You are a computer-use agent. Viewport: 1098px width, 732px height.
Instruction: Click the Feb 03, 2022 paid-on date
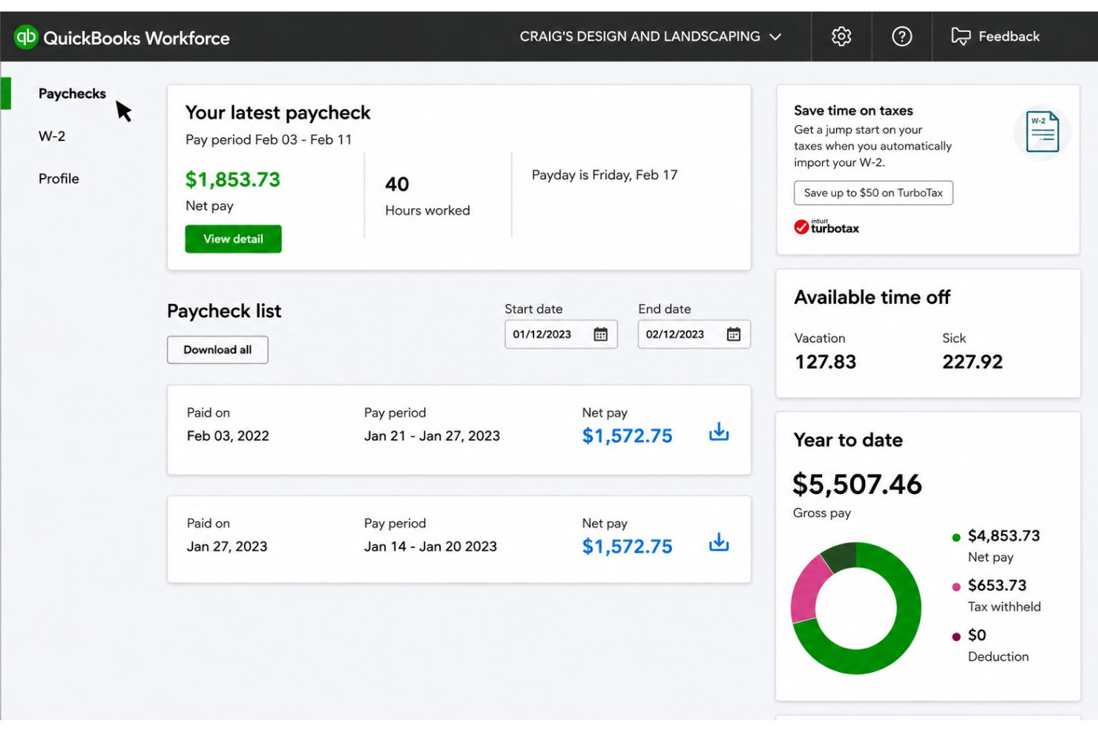tap(228, 436)
